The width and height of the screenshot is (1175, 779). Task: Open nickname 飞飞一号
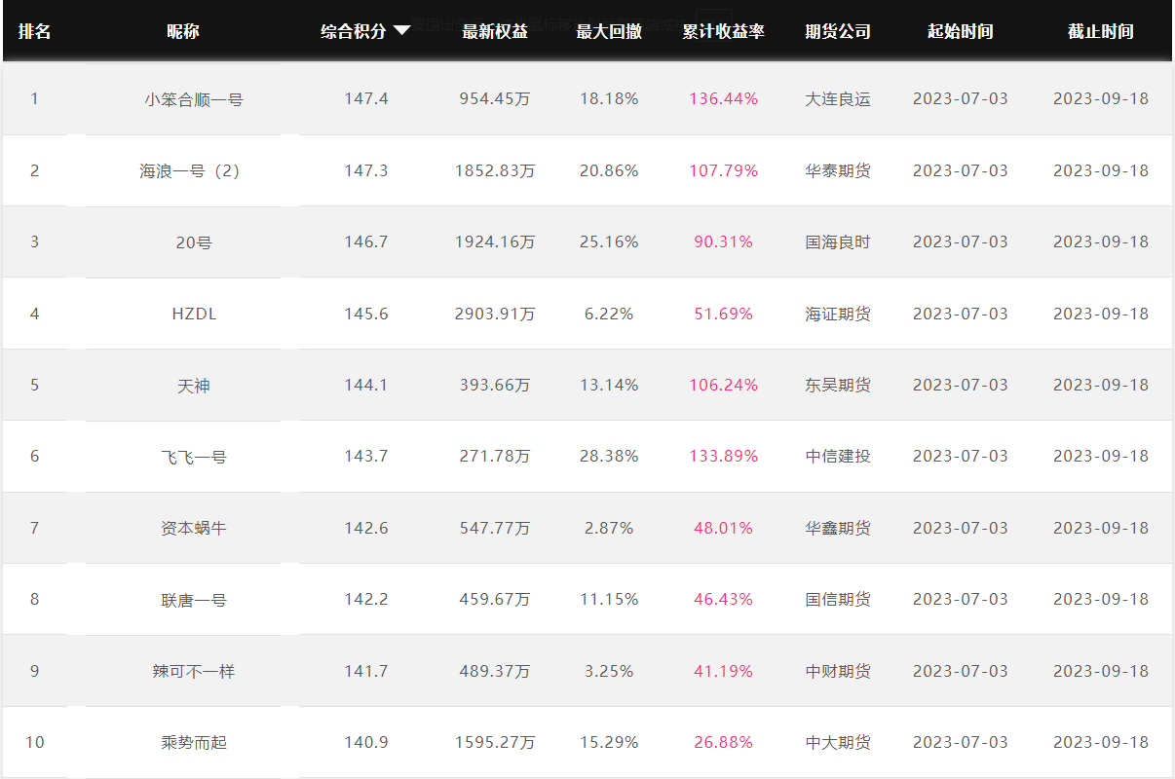(194, 457)
